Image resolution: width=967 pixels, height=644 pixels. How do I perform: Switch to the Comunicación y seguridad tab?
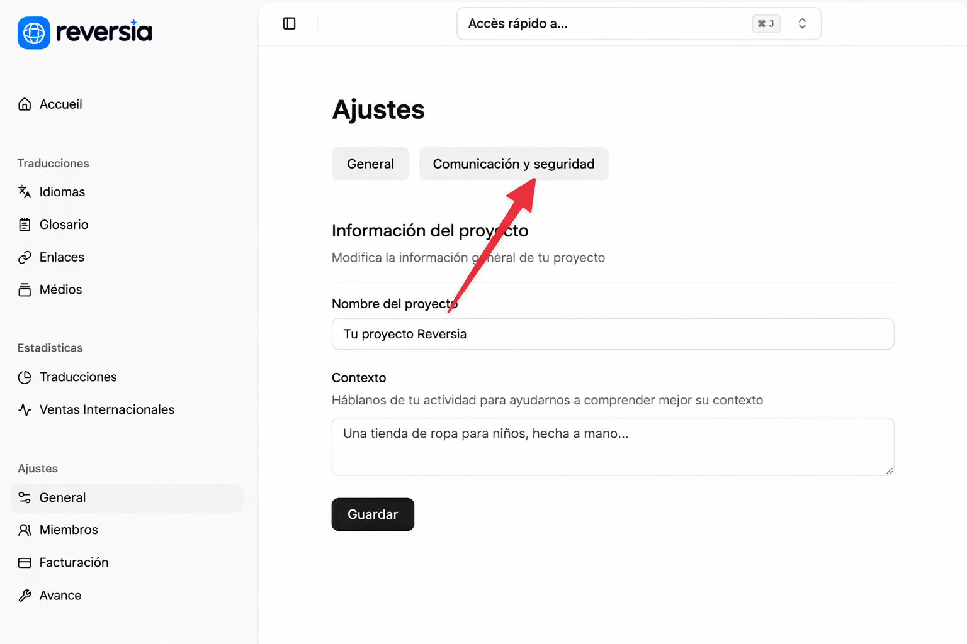(513, 164)
